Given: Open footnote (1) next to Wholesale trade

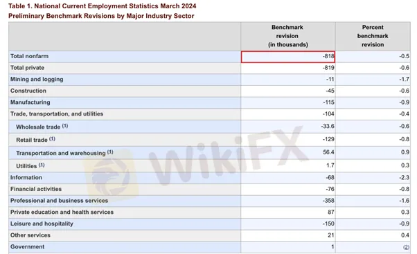Looking at the screenshot, I should [x=65, y=126].
